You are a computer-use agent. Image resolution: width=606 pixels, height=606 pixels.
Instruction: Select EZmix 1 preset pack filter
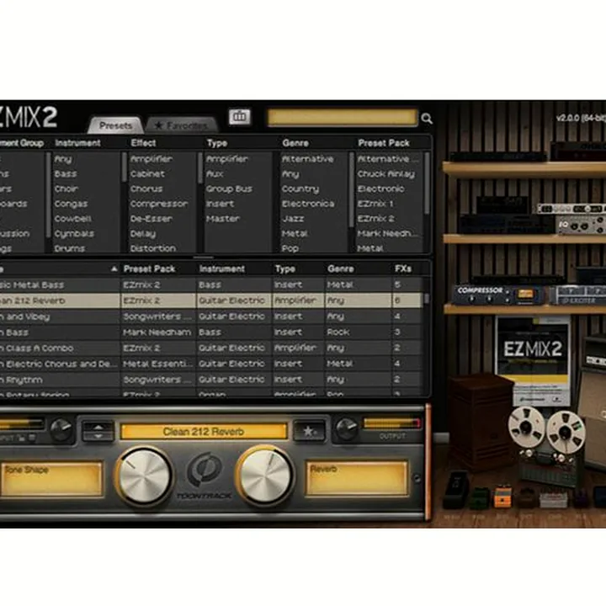(375, 204)
